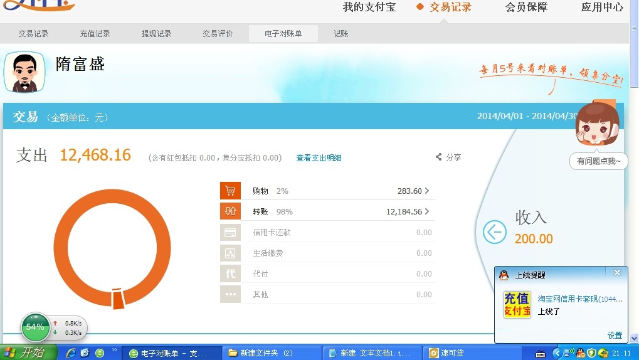639x360 pixels.
Task: Click the QQ penguin tray icon
Action: (x=581, y=353)
